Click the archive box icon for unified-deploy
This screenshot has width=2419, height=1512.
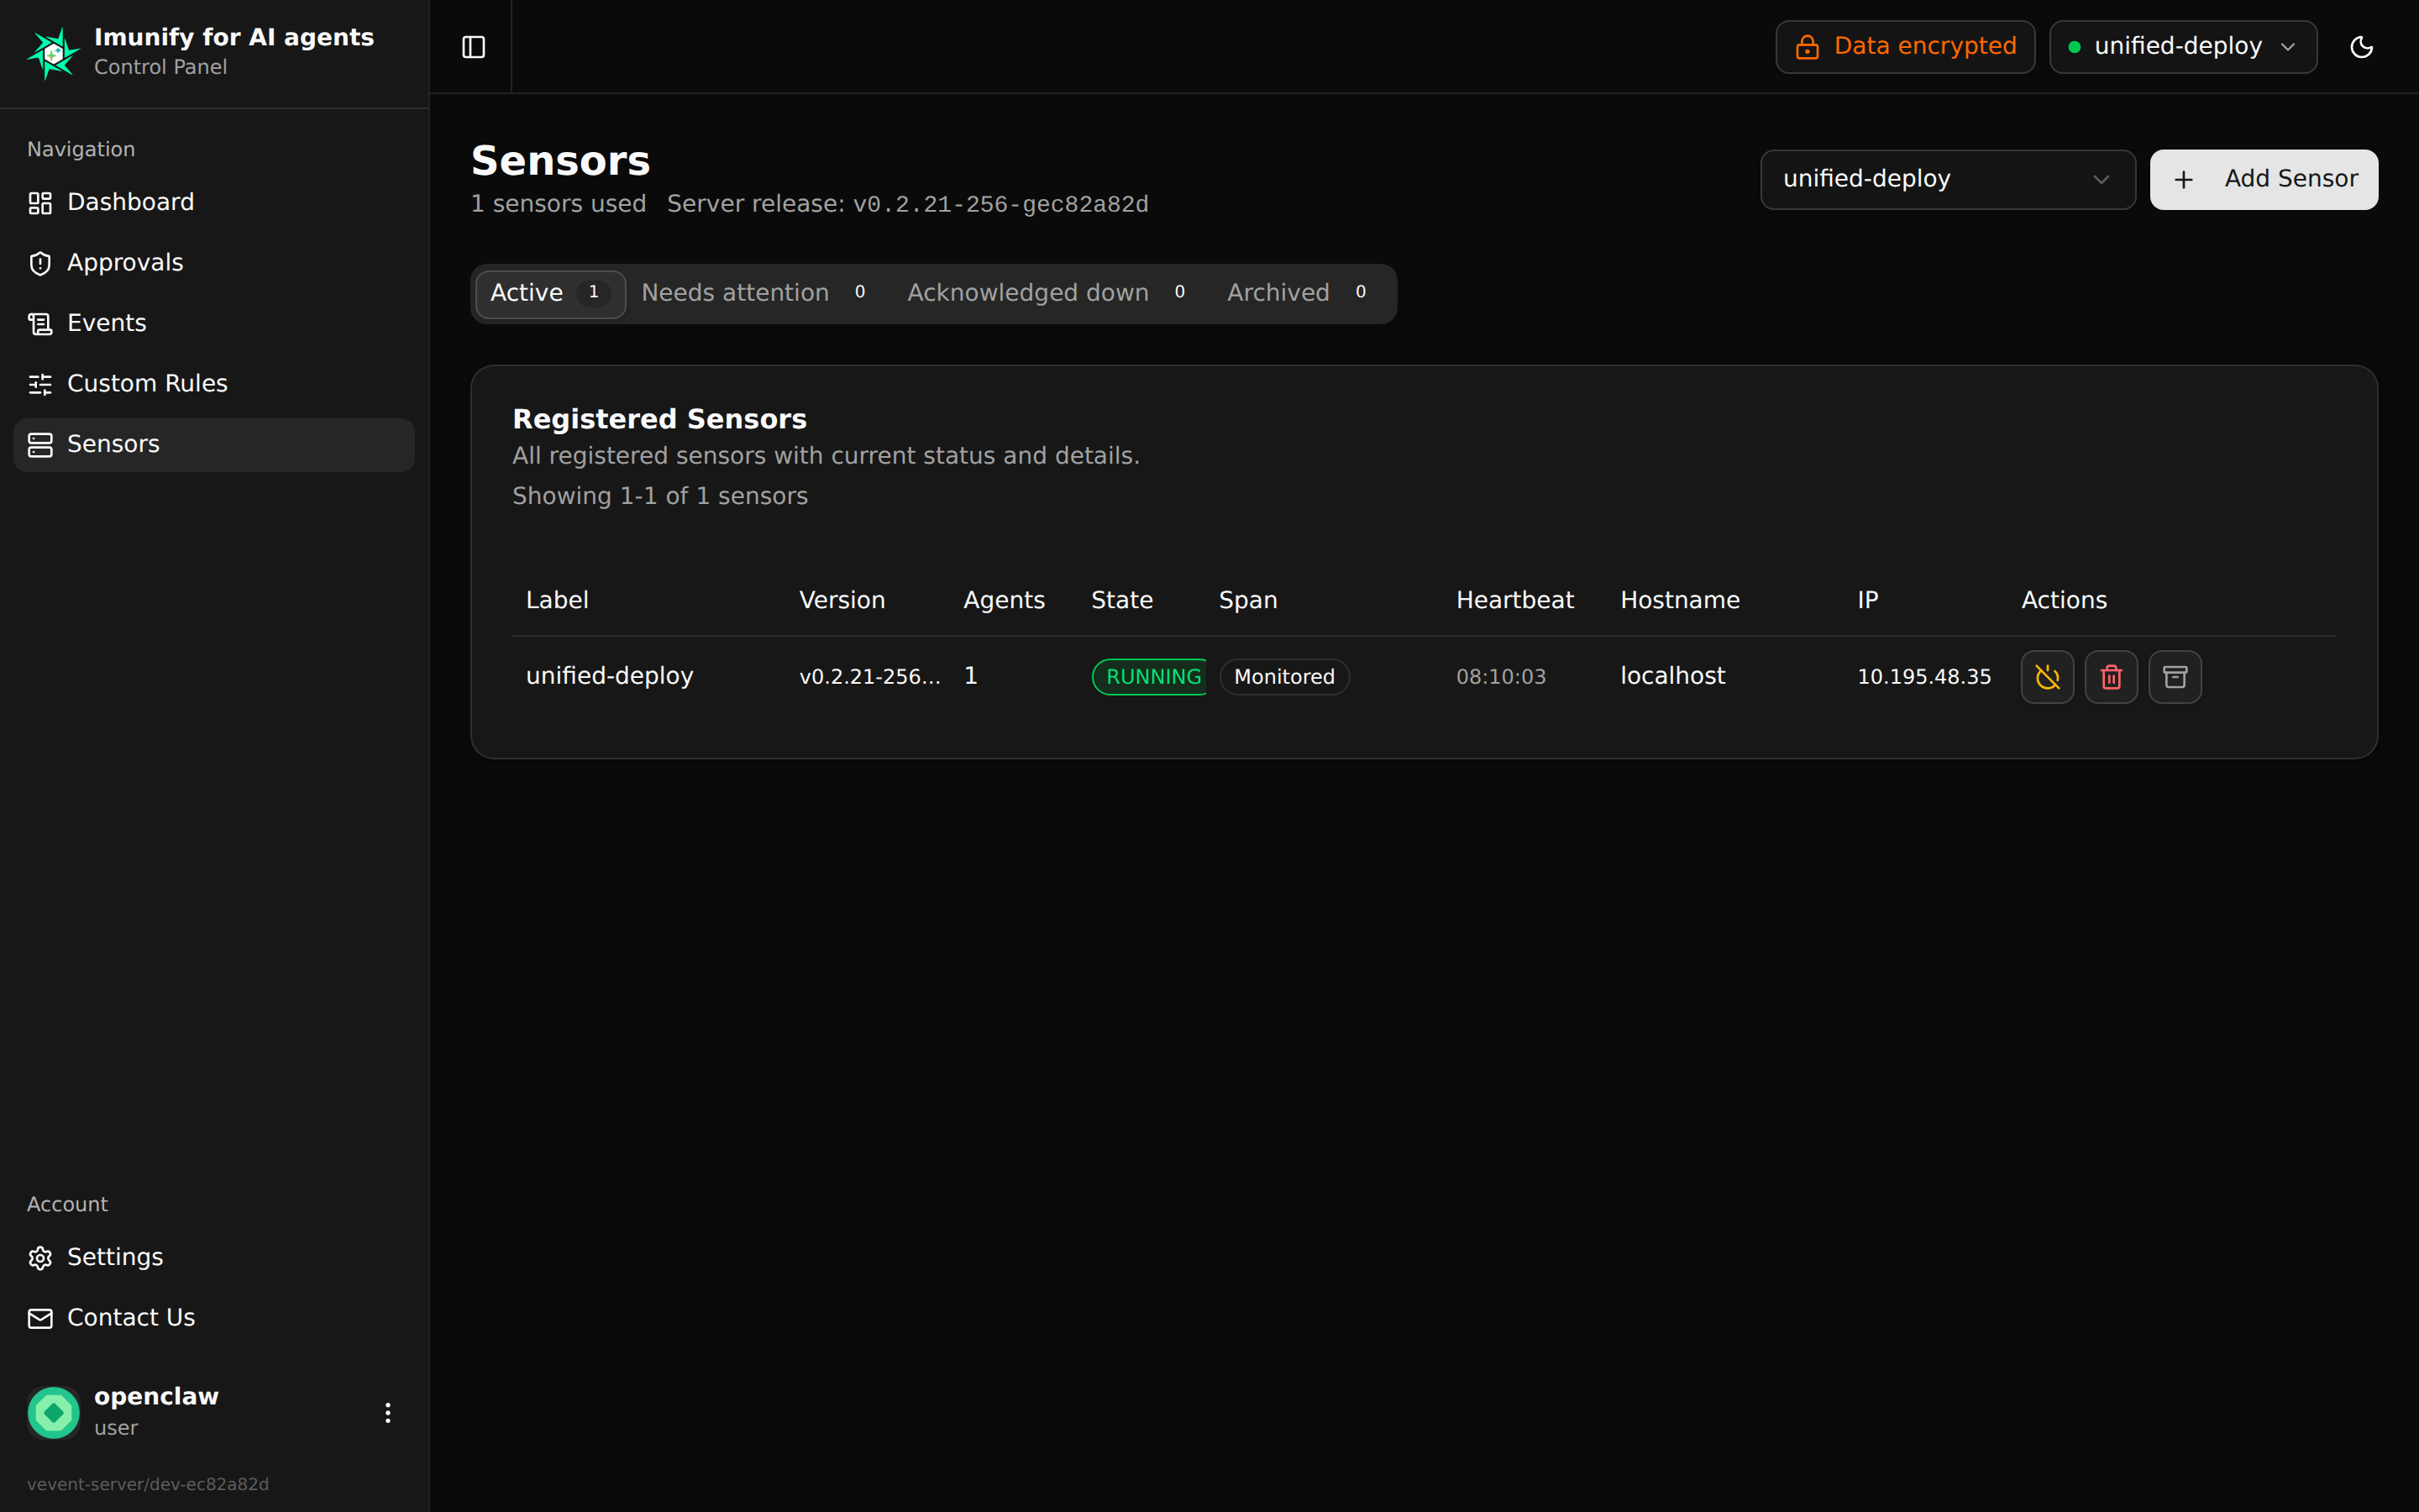click(x=2175, y=677)
